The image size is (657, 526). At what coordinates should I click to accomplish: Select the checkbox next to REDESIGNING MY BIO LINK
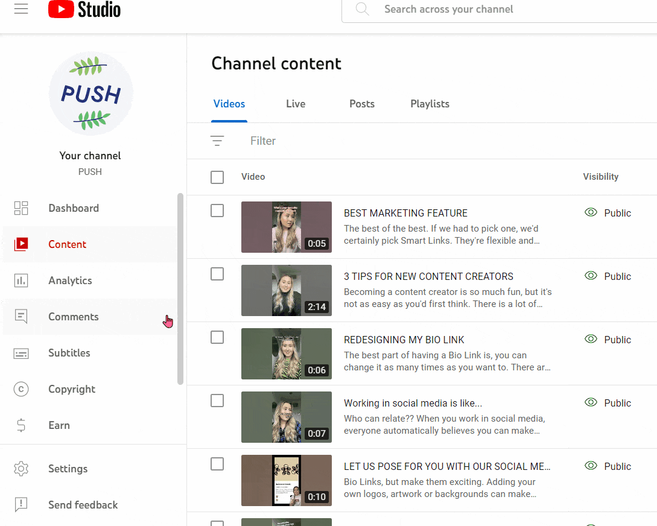coord(217,337)
